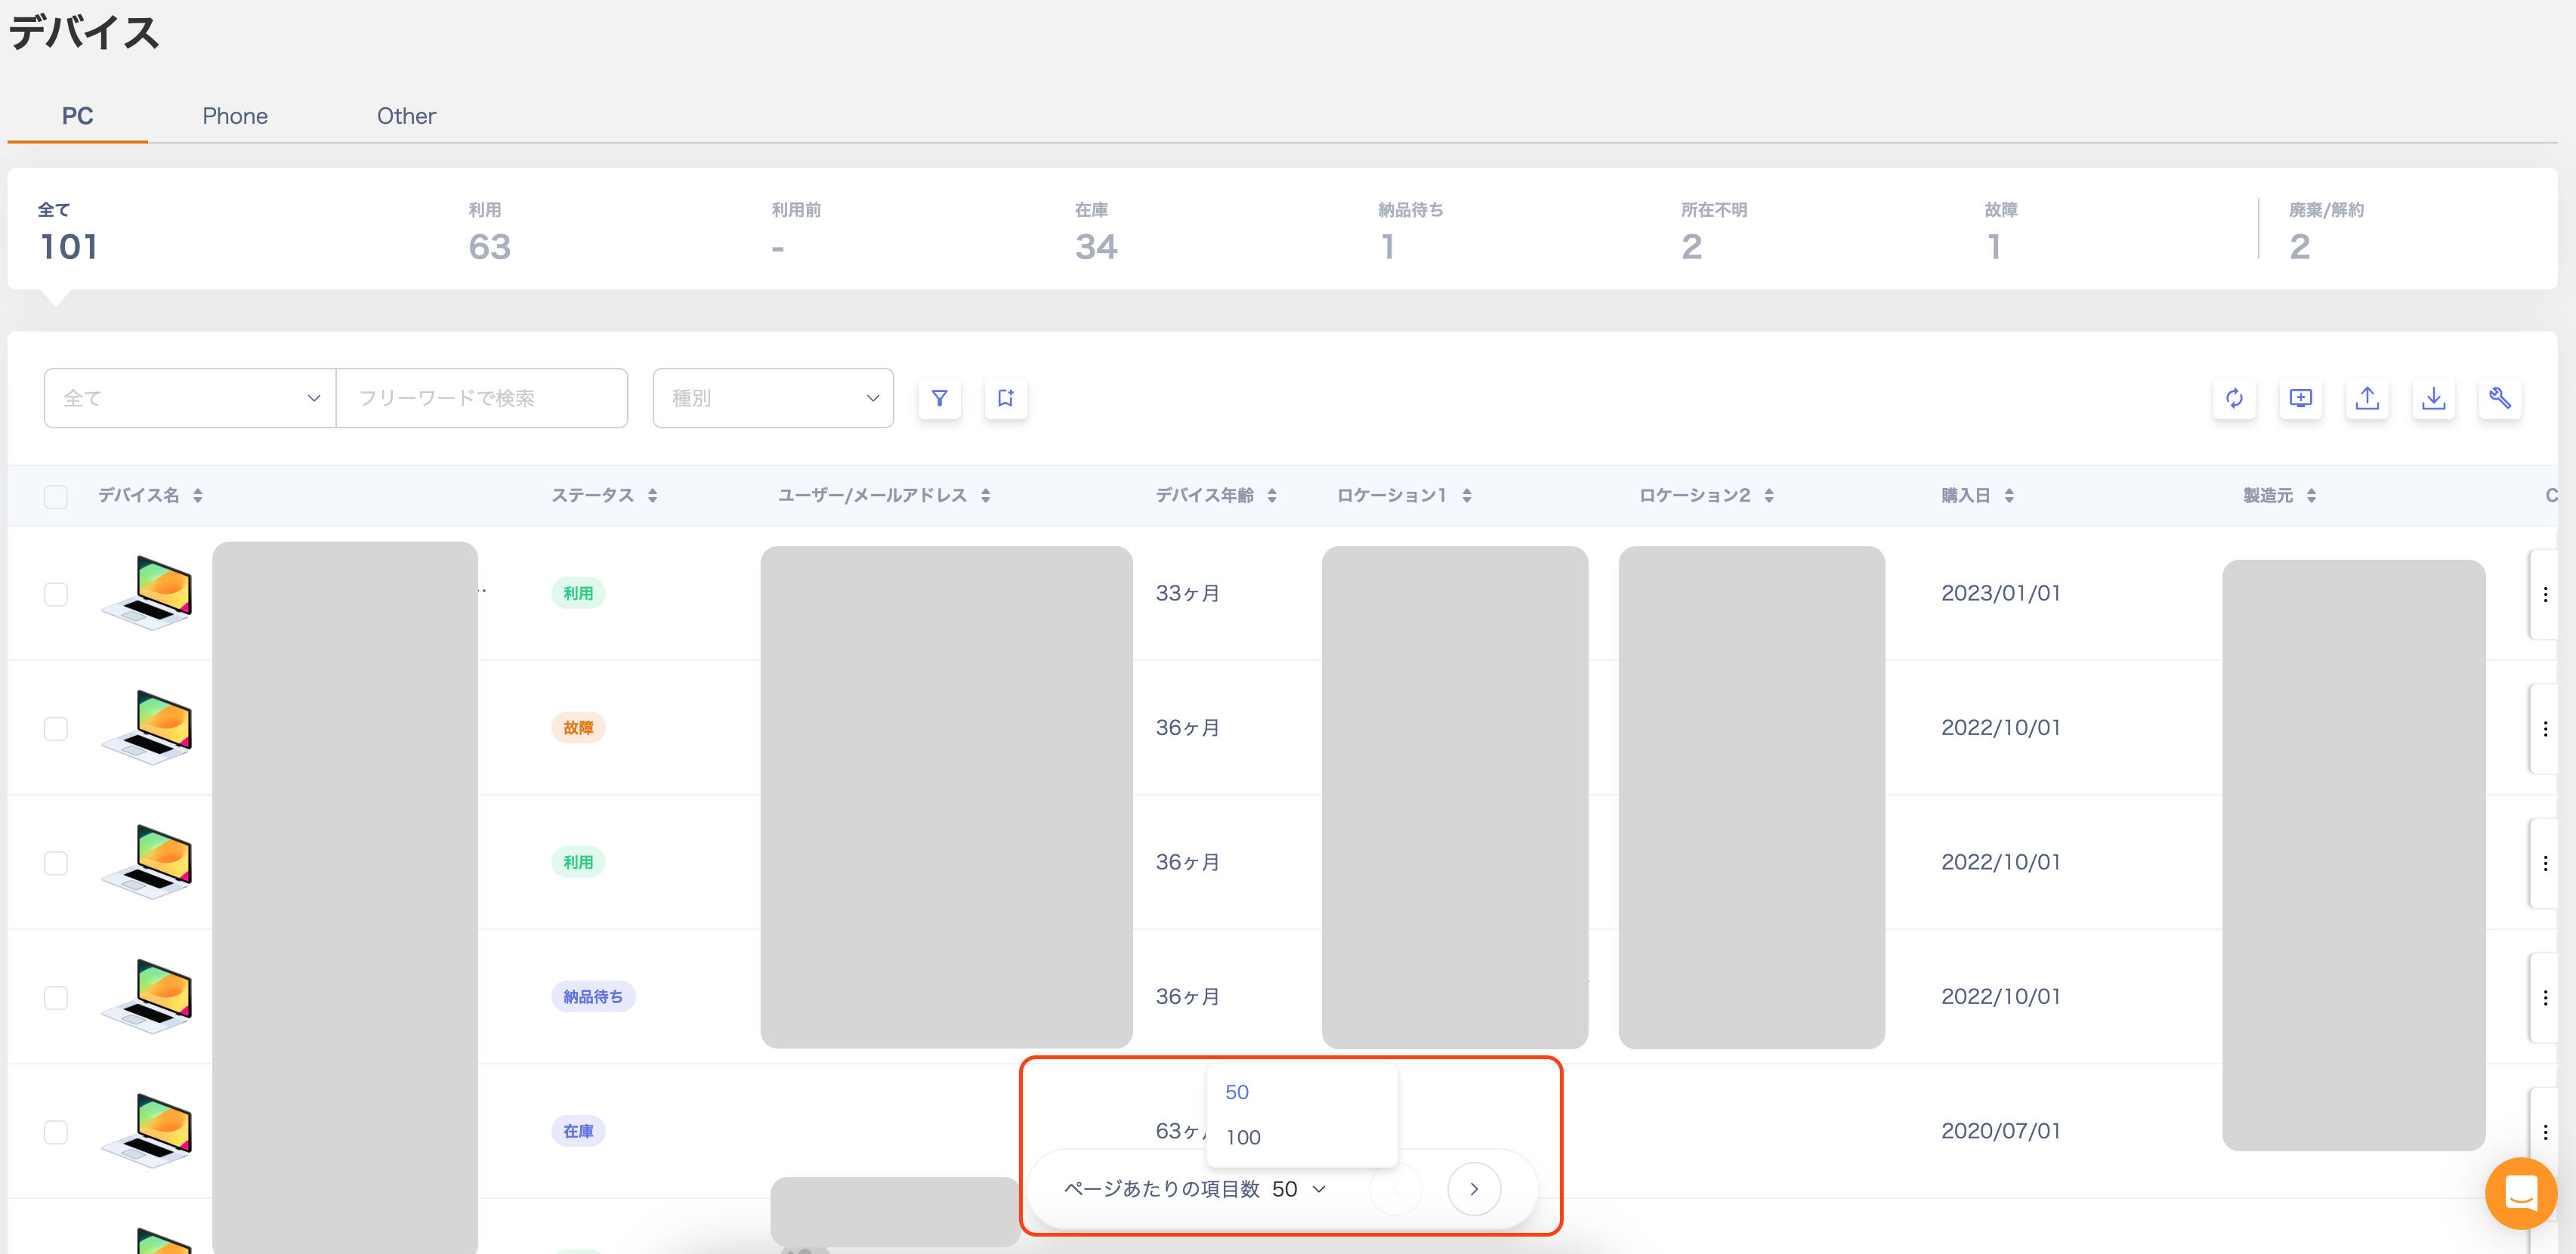Viewport: 2576px width, 1254px height.
Task: Open more options for 2020/07/01 row
Action: point(2545,1131)
